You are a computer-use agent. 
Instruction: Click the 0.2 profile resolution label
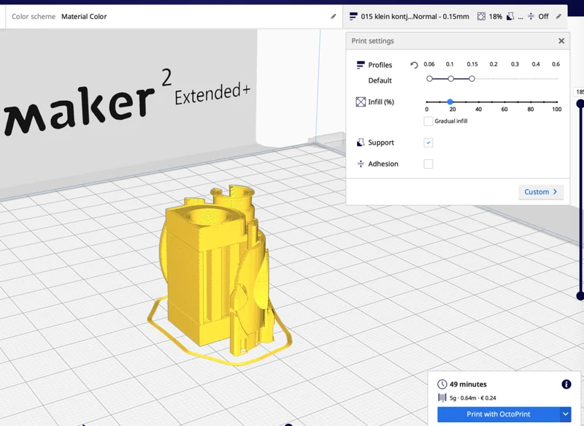493,64
